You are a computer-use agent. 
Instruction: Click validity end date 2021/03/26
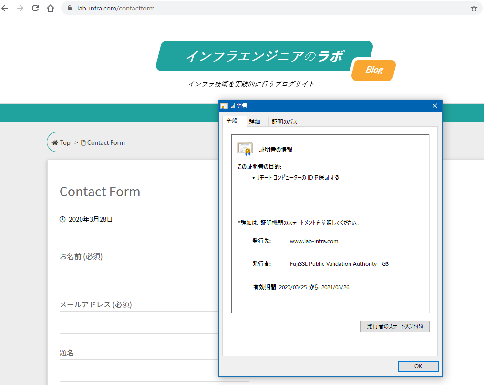coord(335,287)
